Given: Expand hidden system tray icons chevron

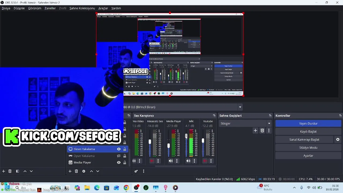Looking at the screenshot, I should 294,188.
